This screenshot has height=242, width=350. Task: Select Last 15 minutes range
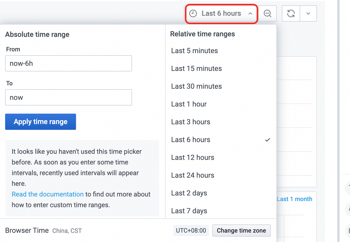click(x=197, y=69)
